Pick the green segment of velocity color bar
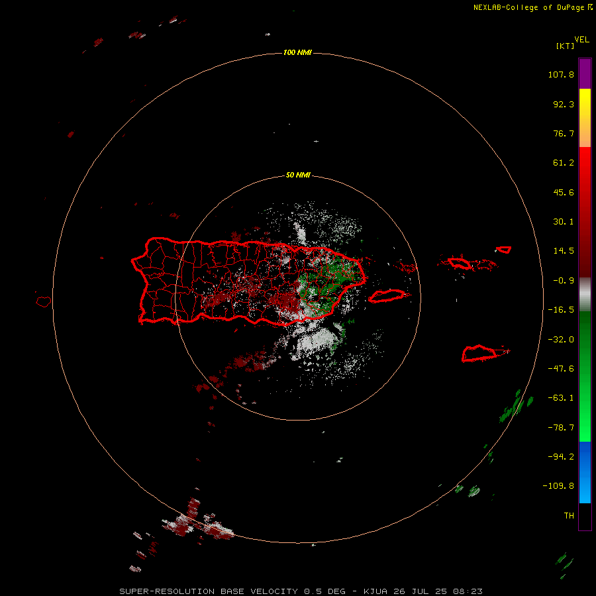The height and width of the screenshot is (596, 596). click(x=585, y=376)
